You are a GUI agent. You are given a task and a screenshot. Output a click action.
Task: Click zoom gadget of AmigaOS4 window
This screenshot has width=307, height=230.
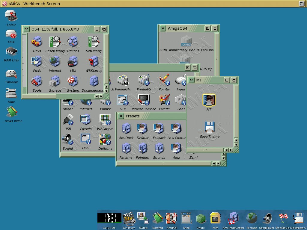coord(207,28)
